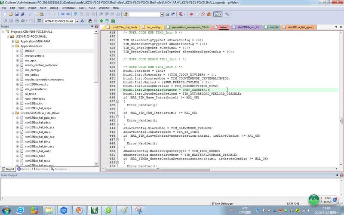Open Internet Explorer from the taskbar
This screenshot has height=215, width=344.
click(x=20, y=210)
